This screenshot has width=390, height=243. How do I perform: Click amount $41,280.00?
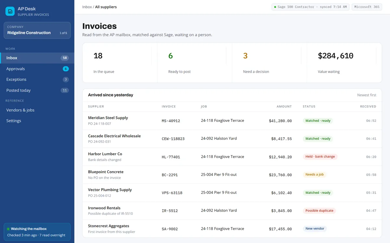pos(280,121)
